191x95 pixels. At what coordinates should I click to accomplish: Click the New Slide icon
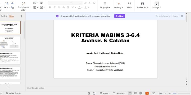(35, 3)
